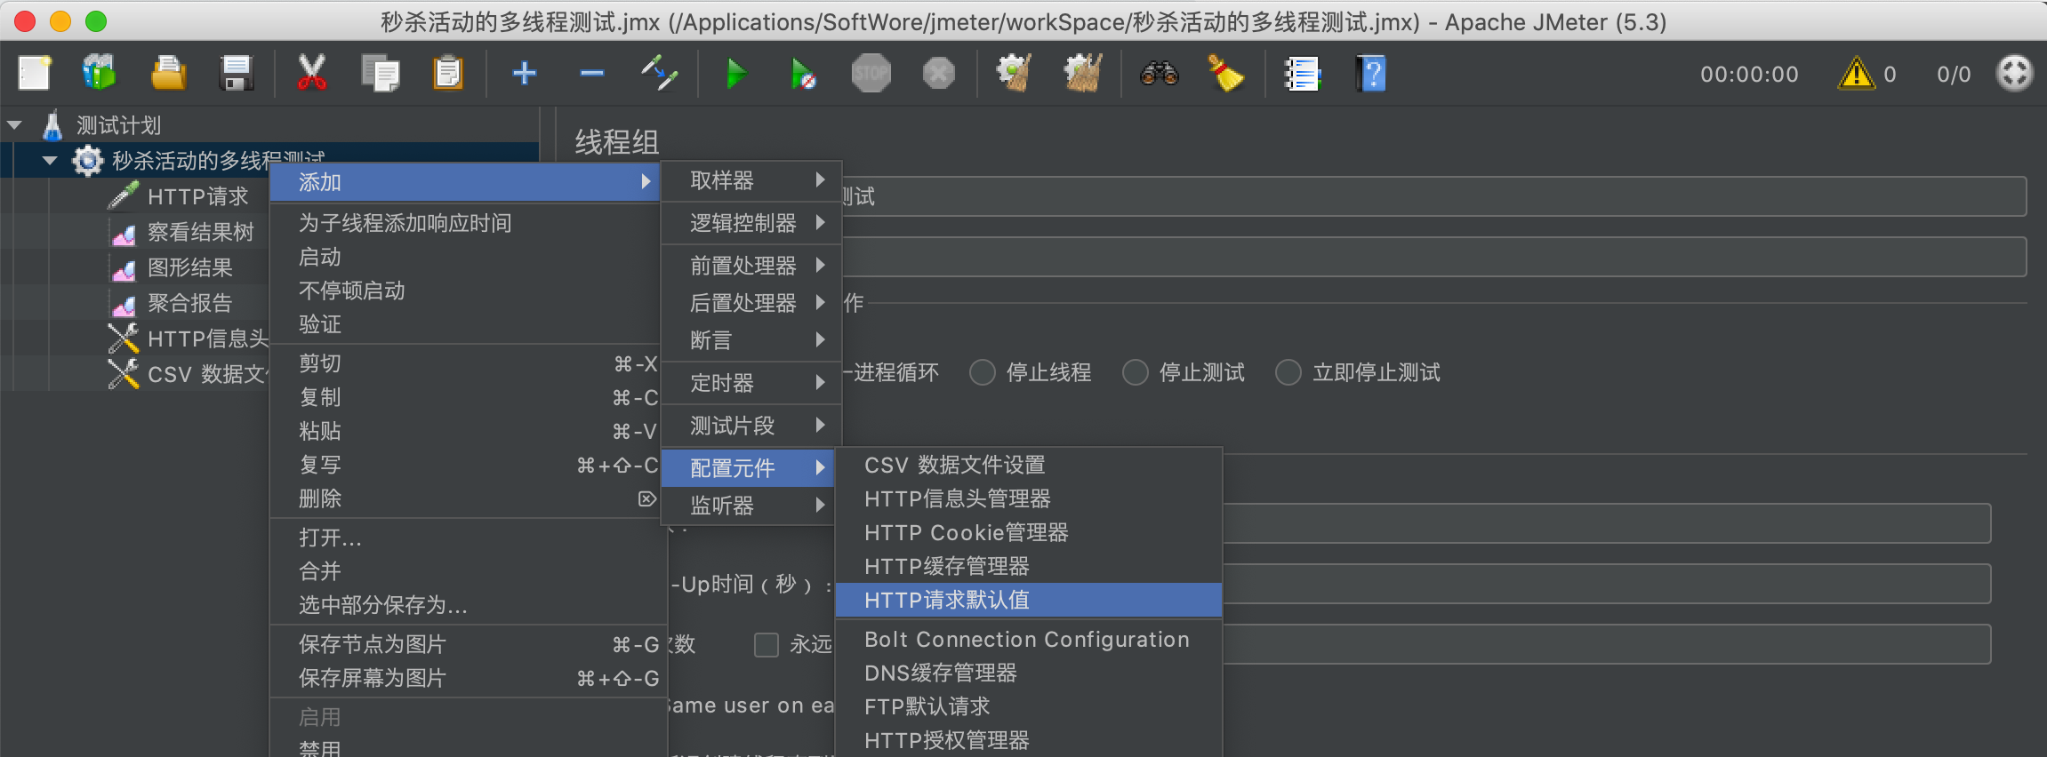Image resolution: width=2047 pixels, height=757 pixels.
Task: Expand the 监听器 submenu
Action: (x=749, y=506)
